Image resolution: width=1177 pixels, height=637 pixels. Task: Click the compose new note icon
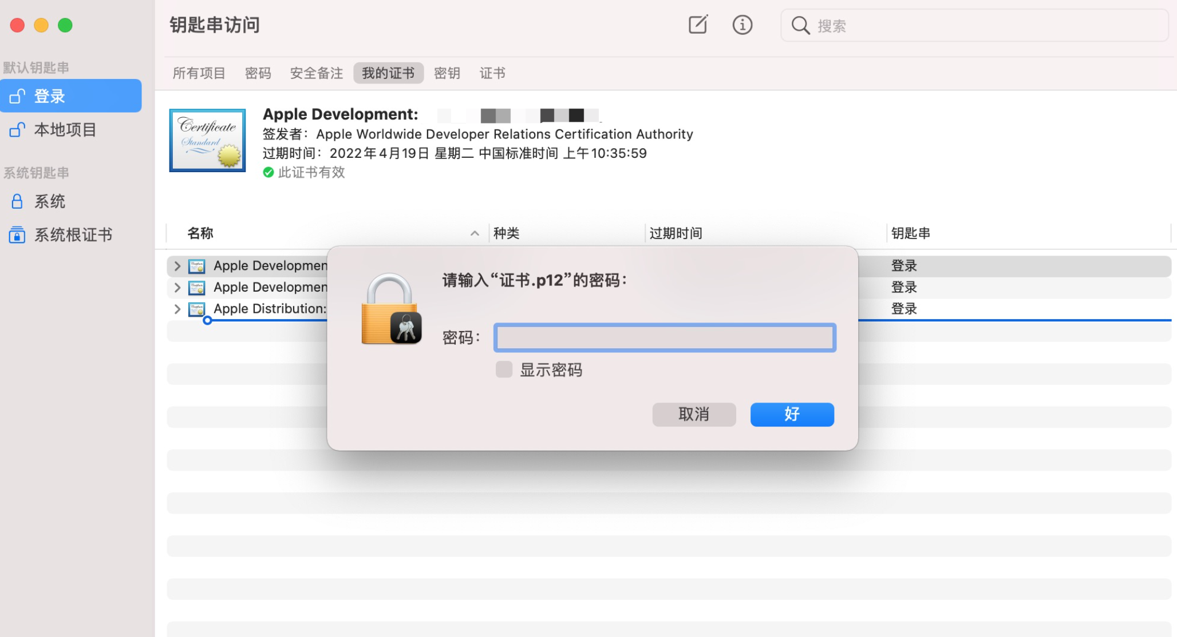697,25
